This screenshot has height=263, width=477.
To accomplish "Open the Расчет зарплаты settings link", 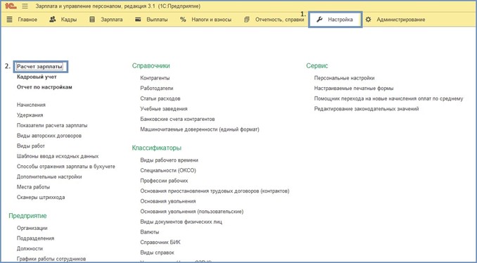I will (39, 66).
